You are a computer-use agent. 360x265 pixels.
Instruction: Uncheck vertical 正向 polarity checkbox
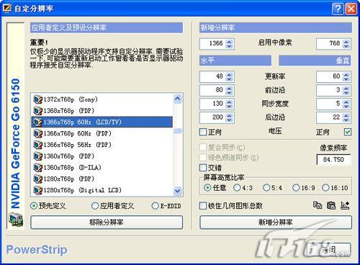coord(348,132)
